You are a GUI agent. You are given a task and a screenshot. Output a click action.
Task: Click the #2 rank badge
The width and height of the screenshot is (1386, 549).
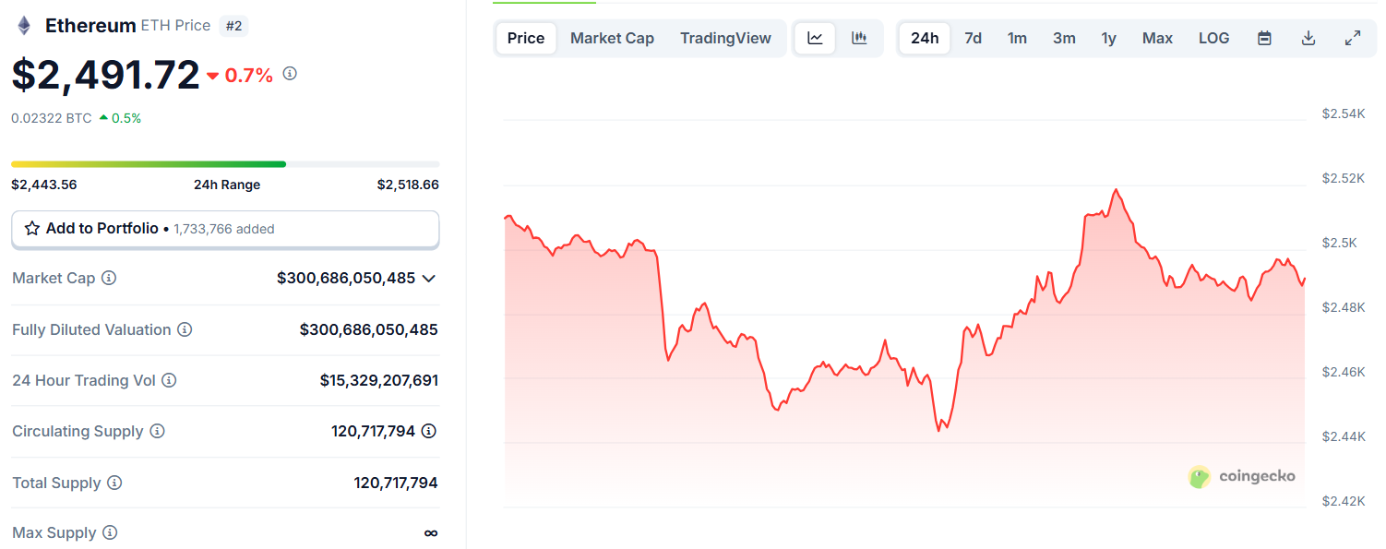click(234, 26)
